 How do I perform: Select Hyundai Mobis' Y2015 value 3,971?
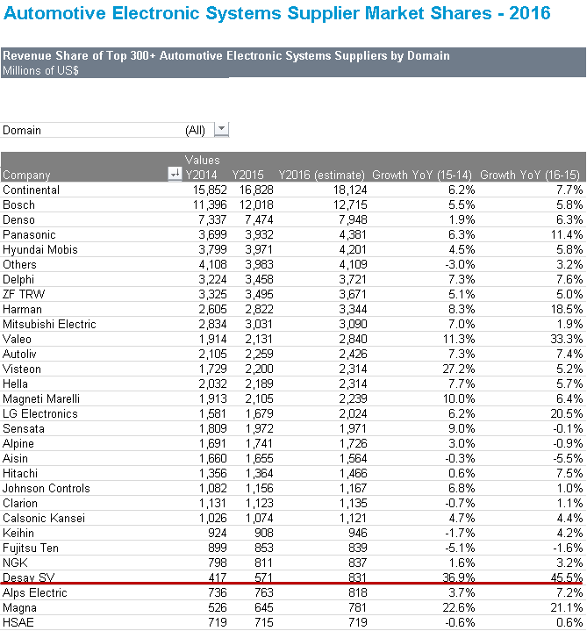(x=259, y=249)
